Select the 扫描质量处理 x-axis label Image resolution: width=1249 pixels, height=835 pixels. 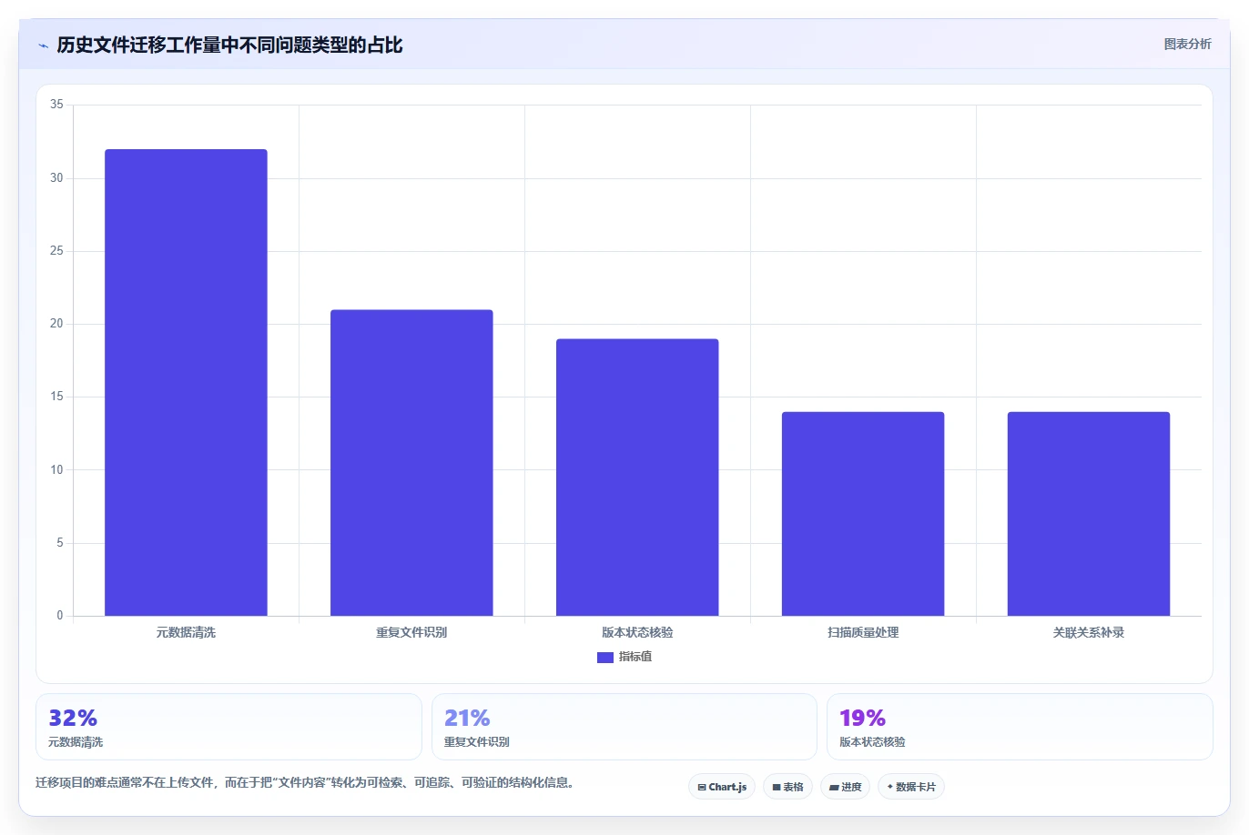pyautogui.click(x=863, y=632)
